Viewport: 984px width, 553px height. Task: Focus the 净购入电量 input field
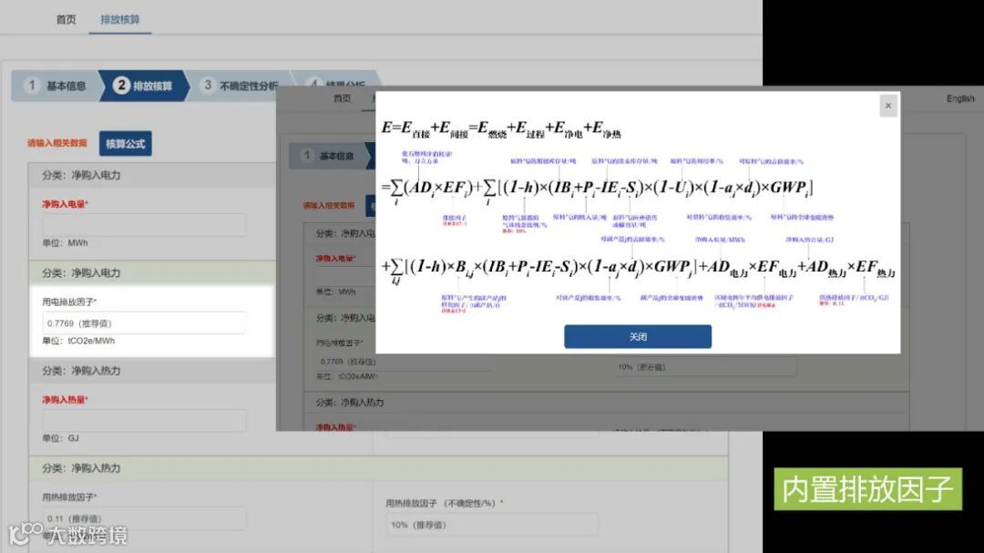[x=144, y=225]
